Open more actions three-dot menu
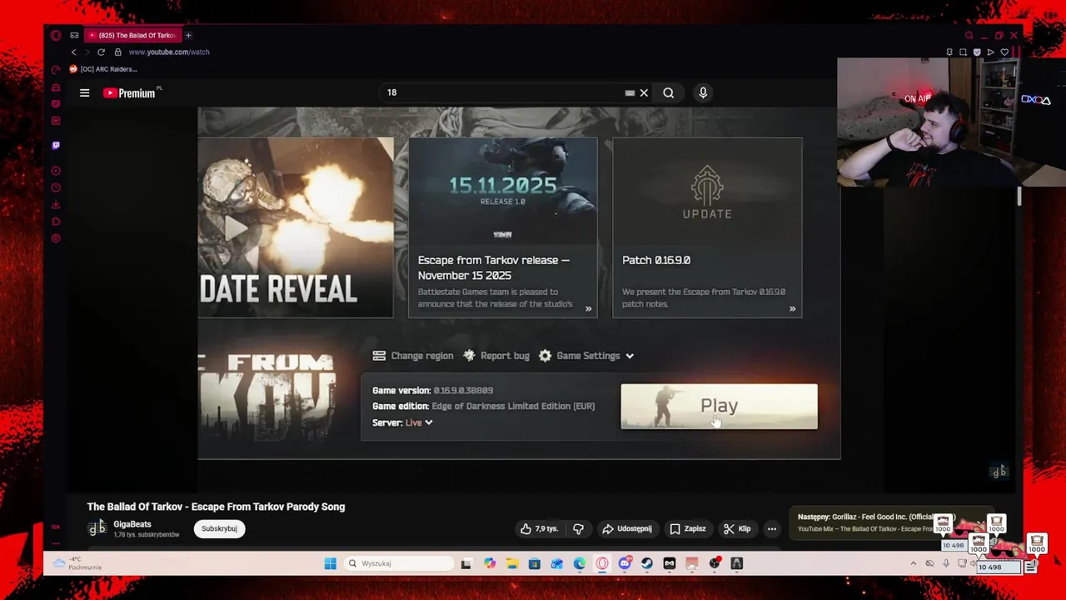 [x=772, y=528]
